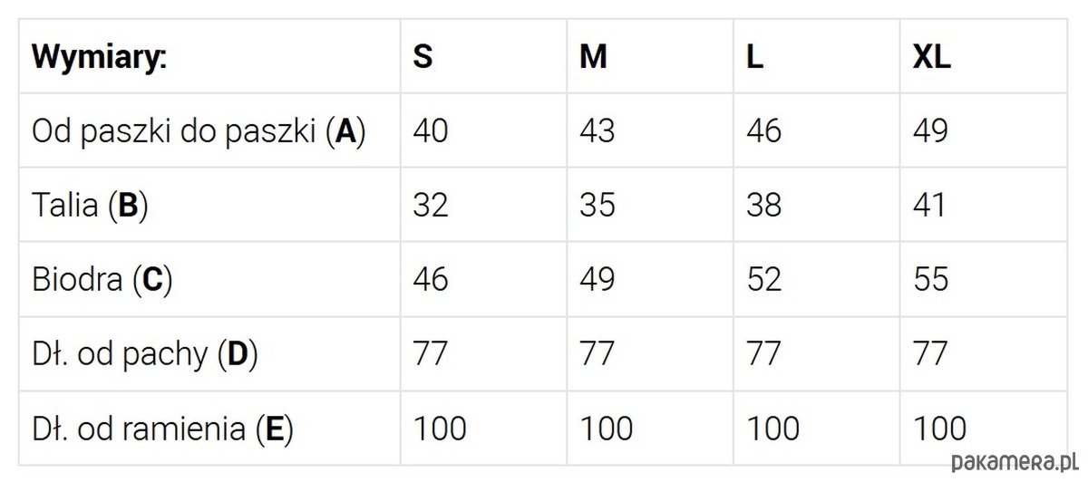Open the pakamera.pl watermark link
This screenshot has height=482, width=1088.
tap(1013, 462)
